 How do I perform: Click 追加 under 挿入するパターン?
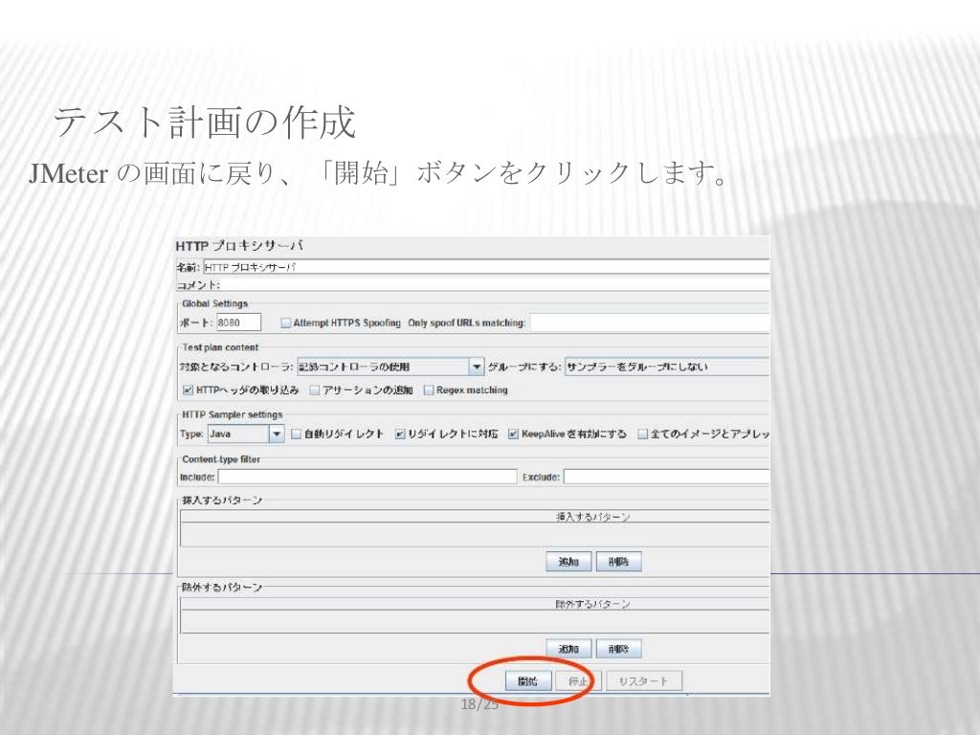click(568, 562)
